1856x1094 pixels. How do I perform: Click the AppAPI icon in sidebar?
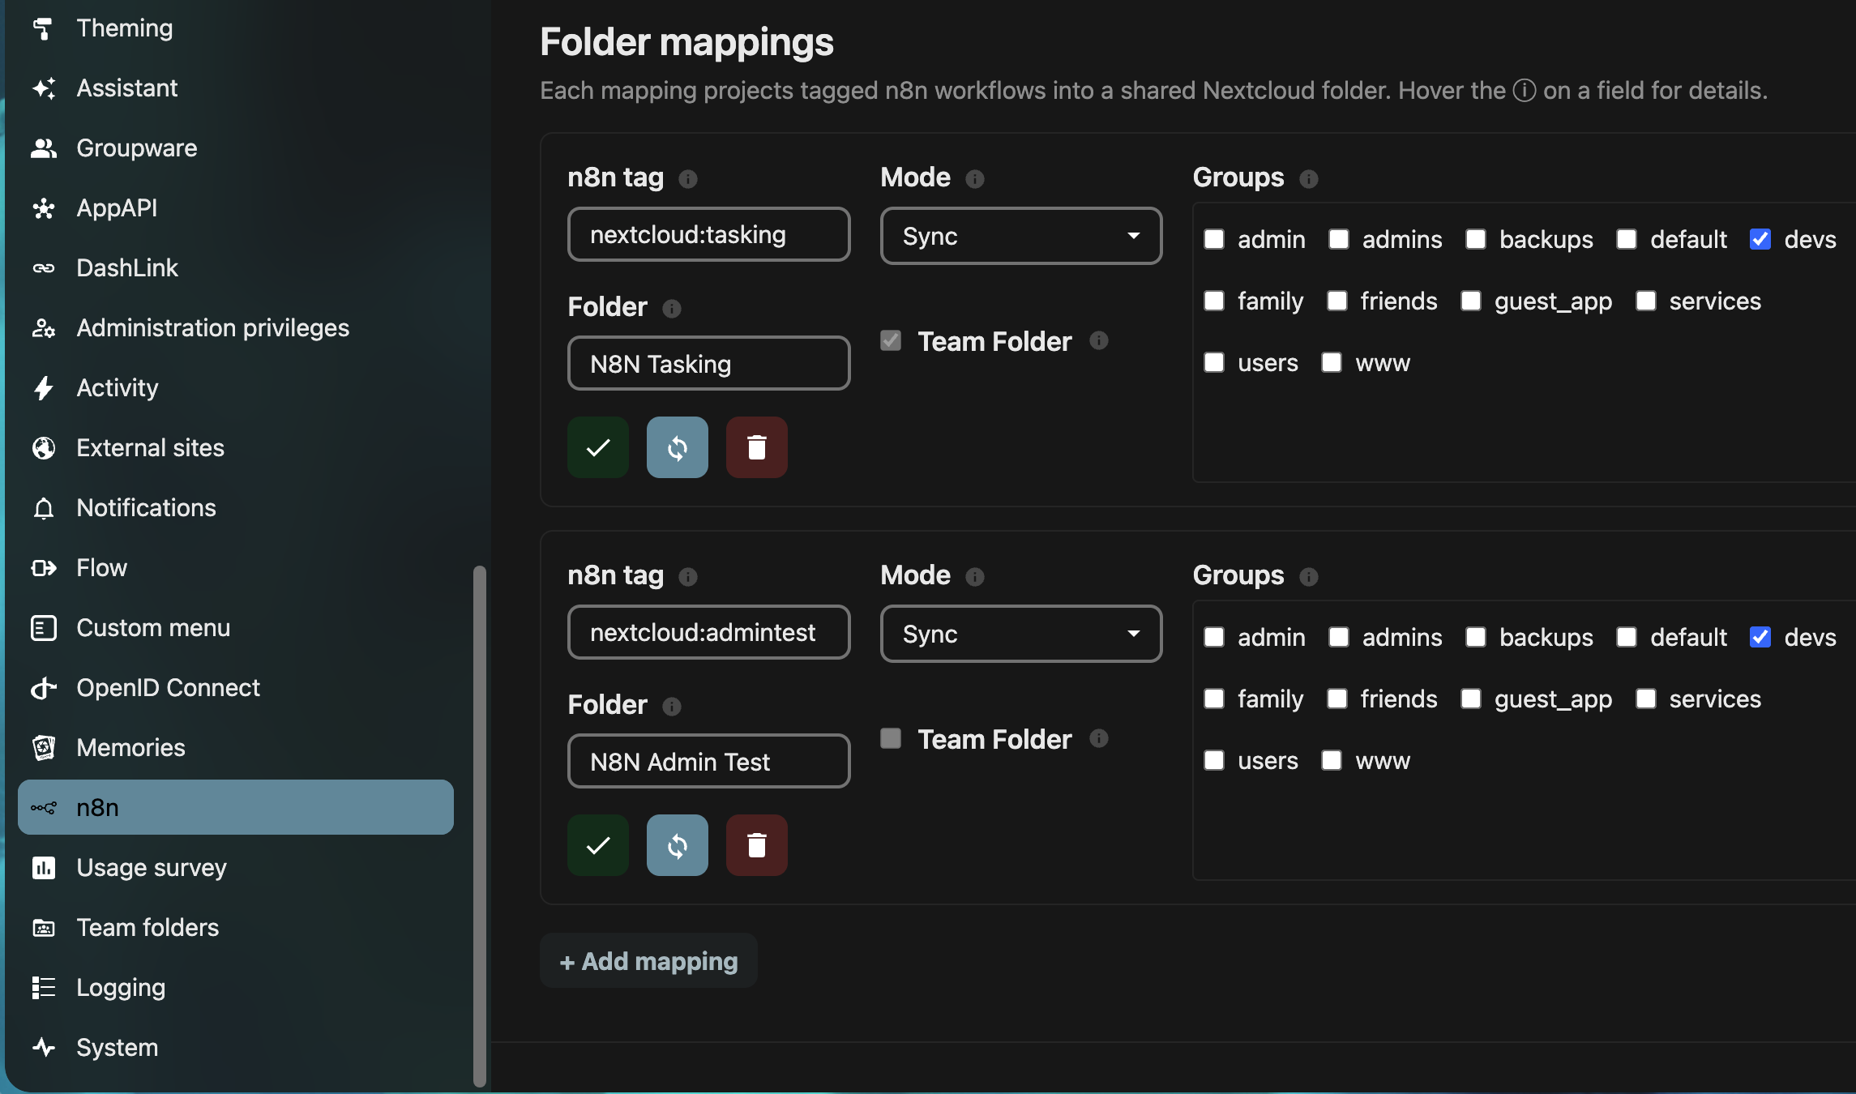pyautogui.click(x=43, y=208)
